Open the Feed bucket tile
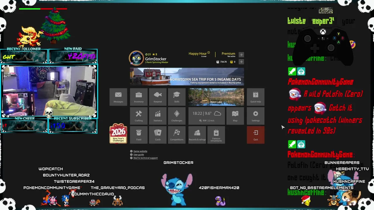 coord(139,135)
